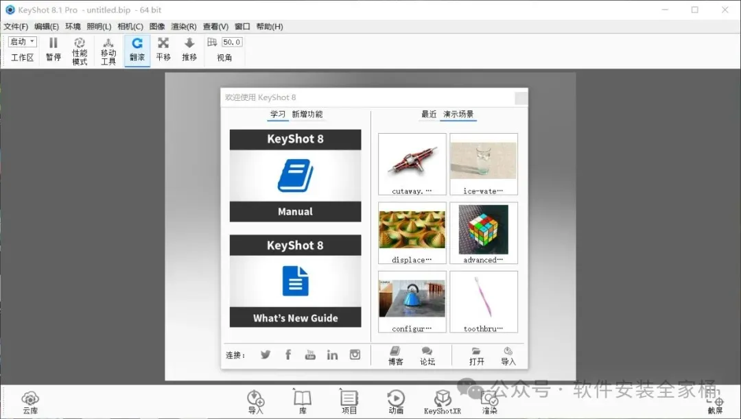Click the KeyShot app icon in the title bar

pos(10,10)
